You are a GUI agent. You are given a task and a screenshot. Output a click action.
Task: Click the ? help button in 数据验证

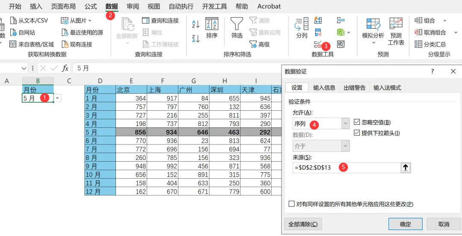coord(432,71)
